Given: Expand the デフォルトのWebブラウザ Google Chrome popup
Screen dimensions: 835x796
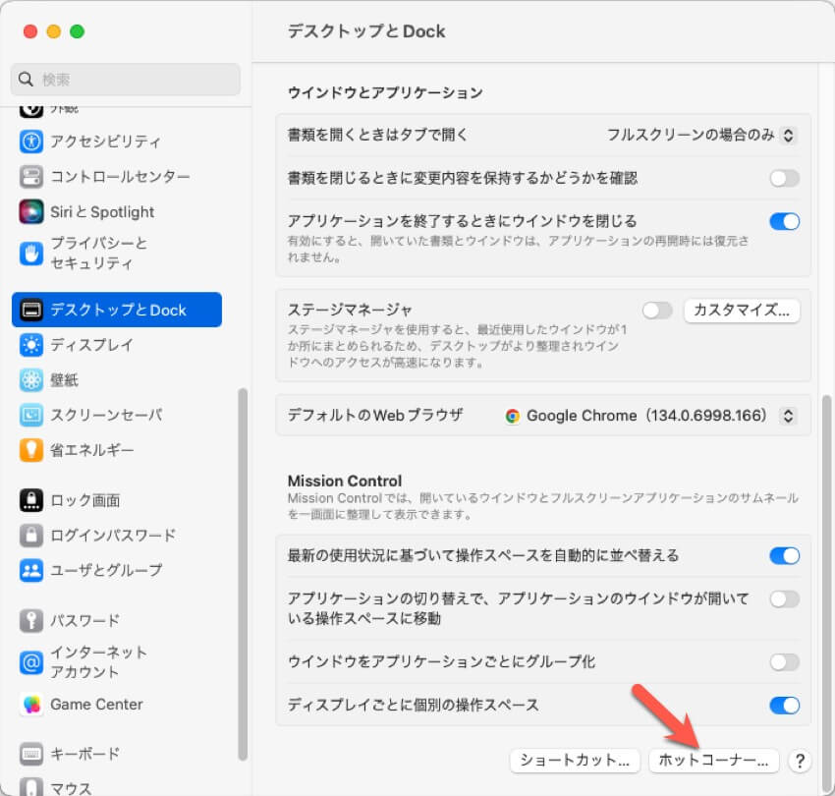Looking at the screenshot, I should tap(649, 416).
